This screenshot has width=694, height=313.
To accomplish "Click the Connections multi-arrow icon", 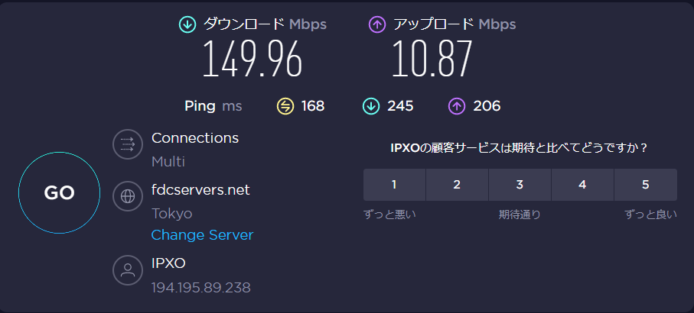I will point(128,145).
